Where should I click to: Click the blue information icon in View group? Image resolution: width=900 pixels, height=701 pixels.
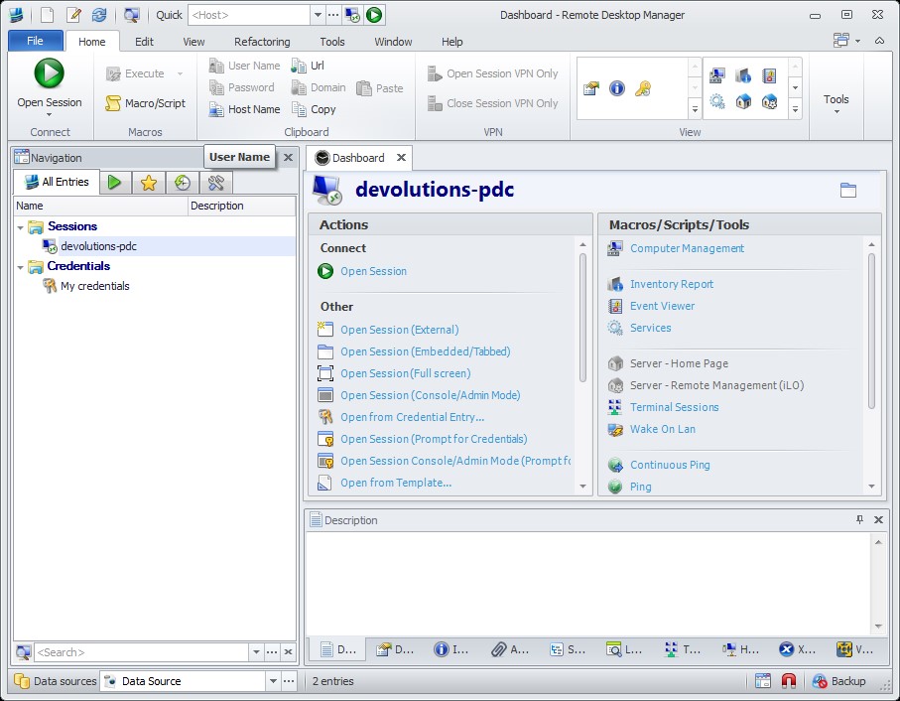(616, 88)
